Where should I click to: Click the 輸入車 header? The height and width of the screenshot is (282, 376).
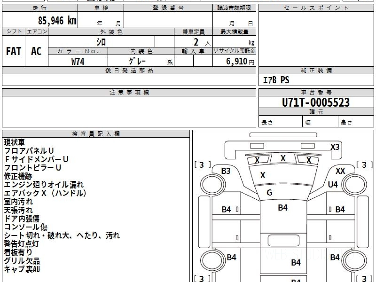click(x=193, y=51)
